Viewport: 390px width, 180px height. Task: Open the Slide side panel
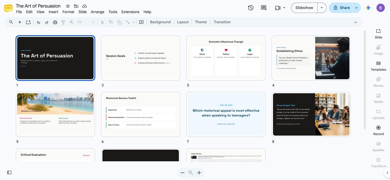click(379, 34)
